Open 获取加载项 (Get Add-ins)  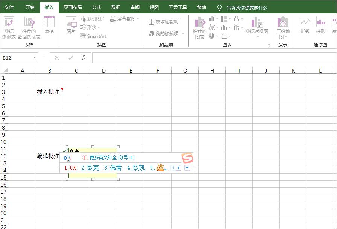[x=165, y=21]
